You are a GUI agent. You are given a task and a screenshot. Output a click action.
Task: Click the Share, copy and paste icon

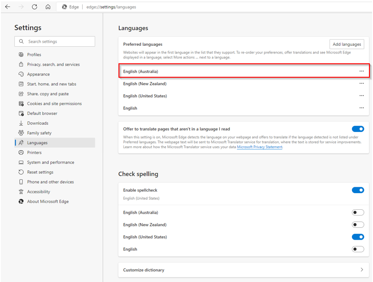tap(21, 94)
